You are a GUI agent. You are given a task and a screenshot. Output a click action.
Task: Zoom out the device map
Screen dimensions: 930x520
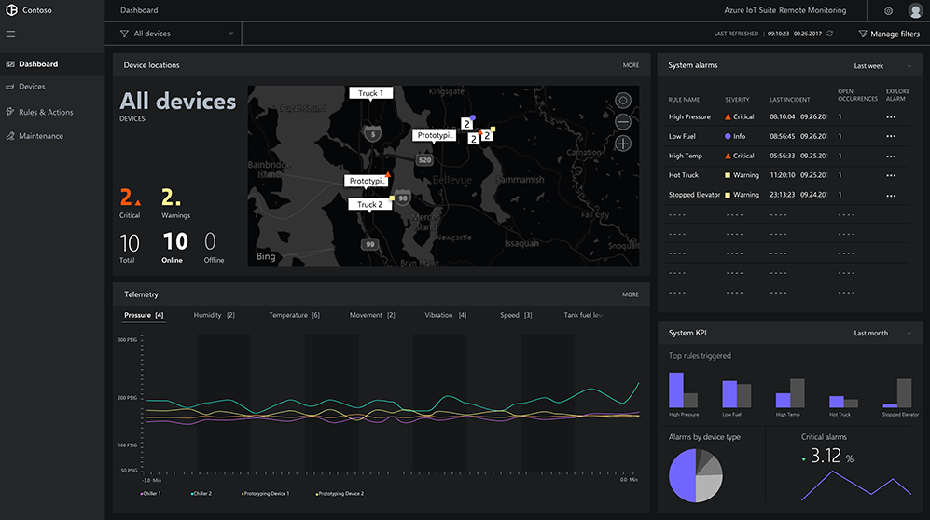point(623,122)
